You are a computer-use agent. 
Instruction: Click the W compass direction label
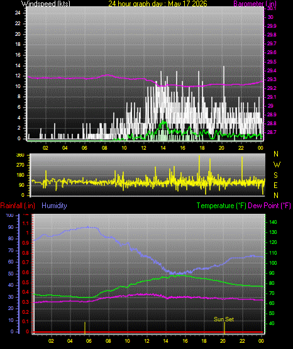(x=277, y=165)
